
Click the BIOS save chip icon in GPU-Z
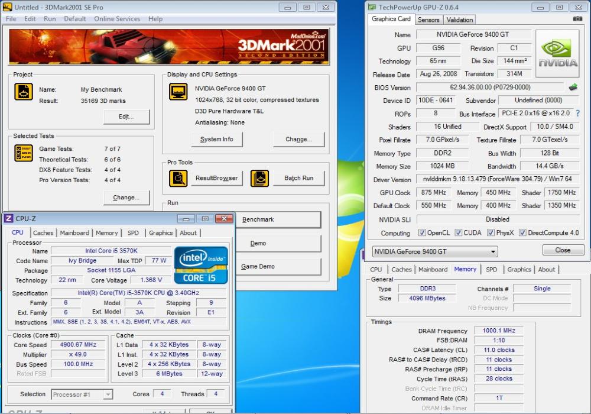[x=573, y=88]
